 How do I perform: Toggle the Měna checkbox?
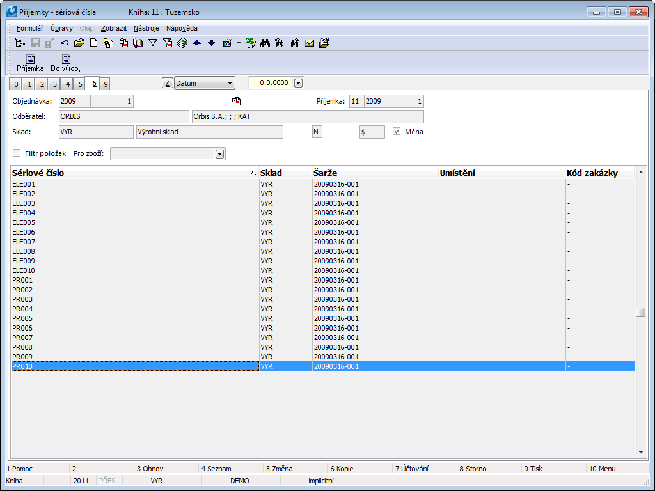(397, 132)
